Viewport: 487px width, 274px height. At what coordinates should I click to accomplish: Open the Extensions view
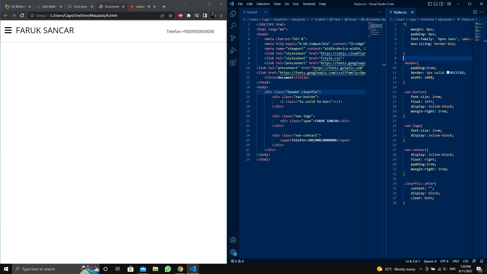pyautogui.click(x=233, y=62)
